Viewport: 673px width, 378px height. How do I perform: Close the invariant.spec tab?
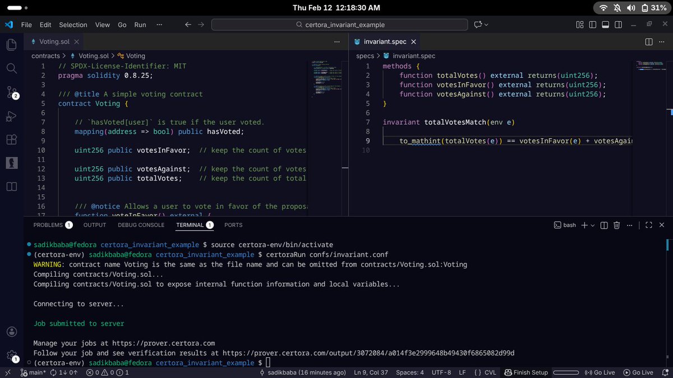[x=413, y=41]
